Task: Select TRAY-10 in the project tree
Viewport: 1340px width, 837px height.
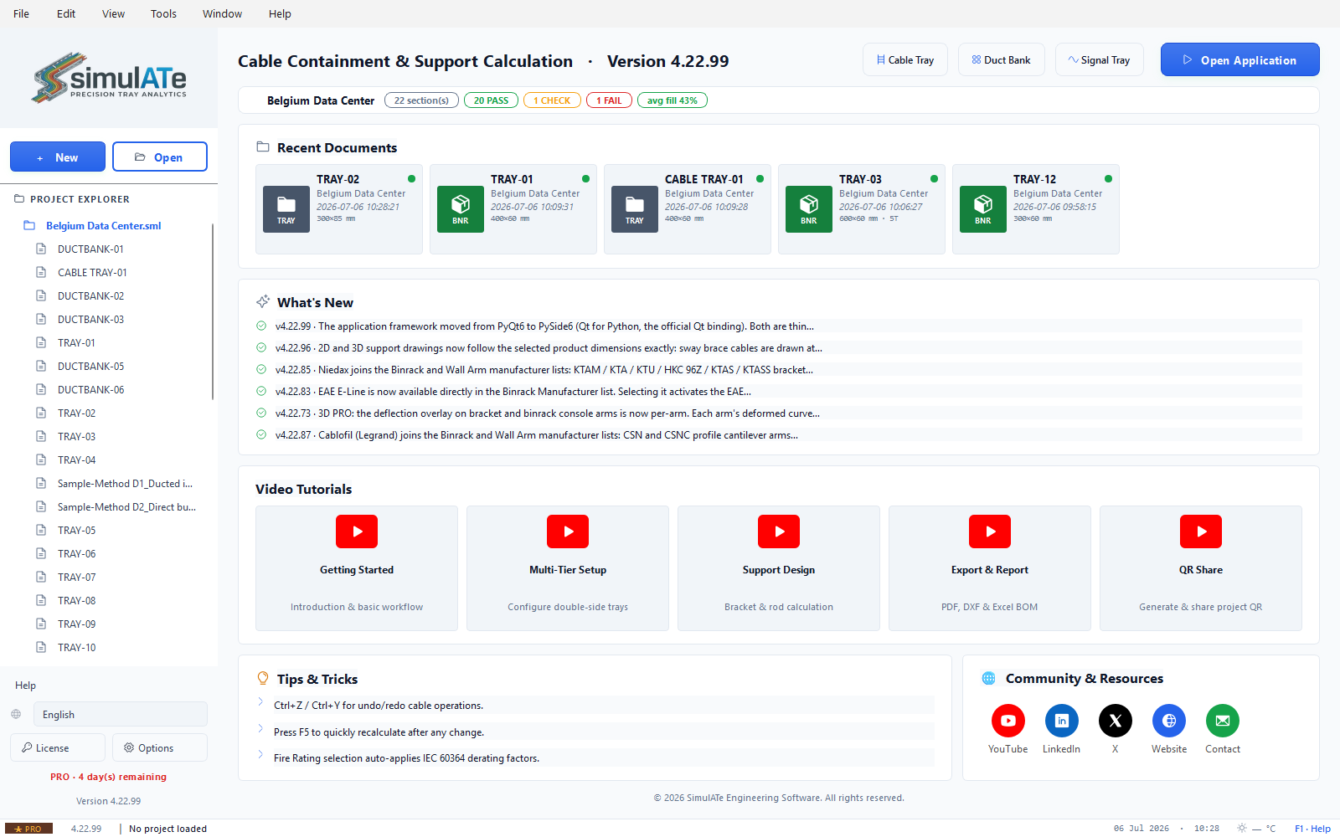Action: (76, 648)
